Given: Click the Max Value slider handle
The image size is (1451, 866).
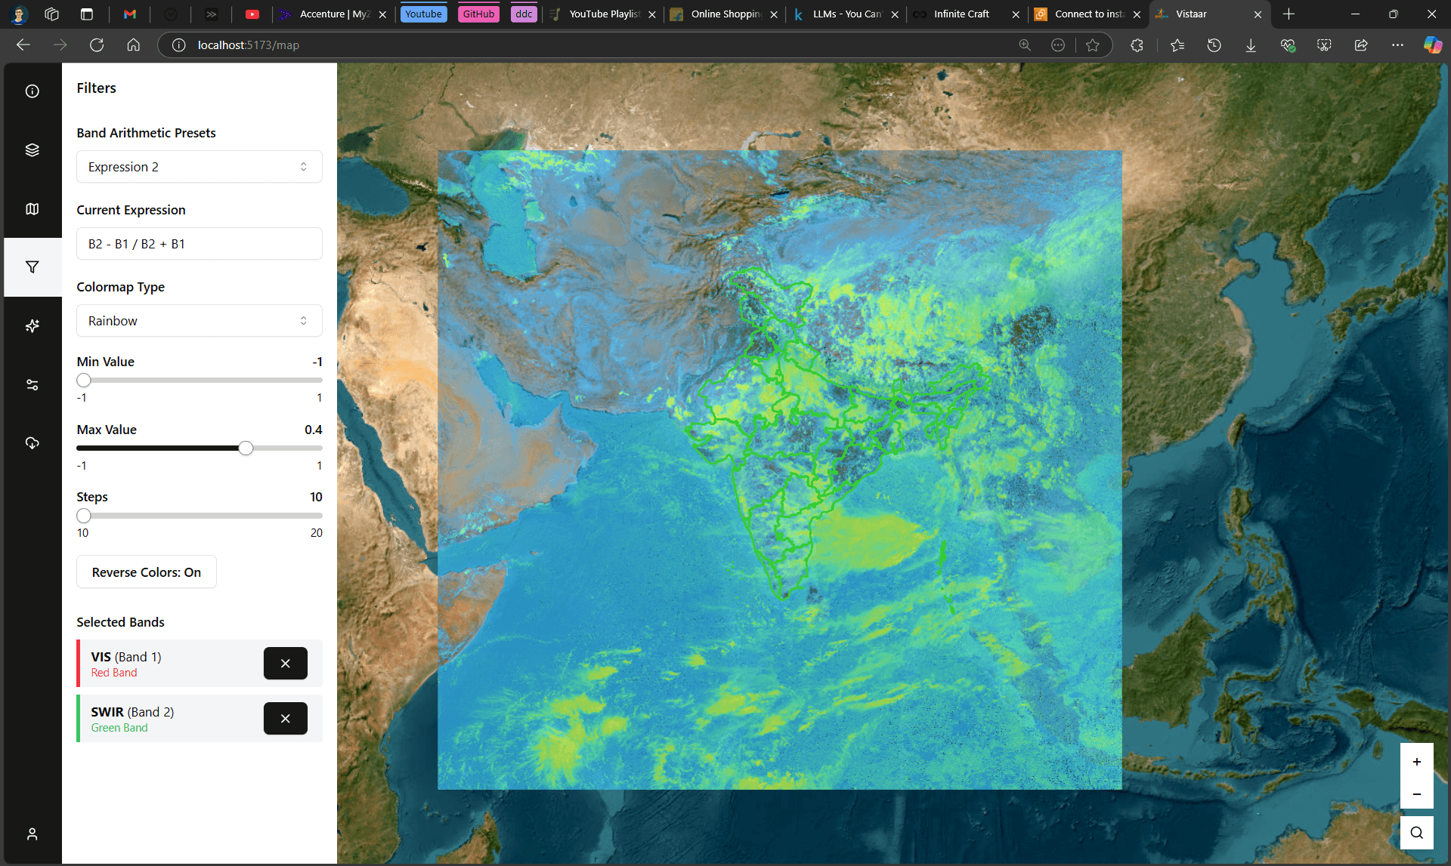Looking at the screenshot, I should [246, 448].
